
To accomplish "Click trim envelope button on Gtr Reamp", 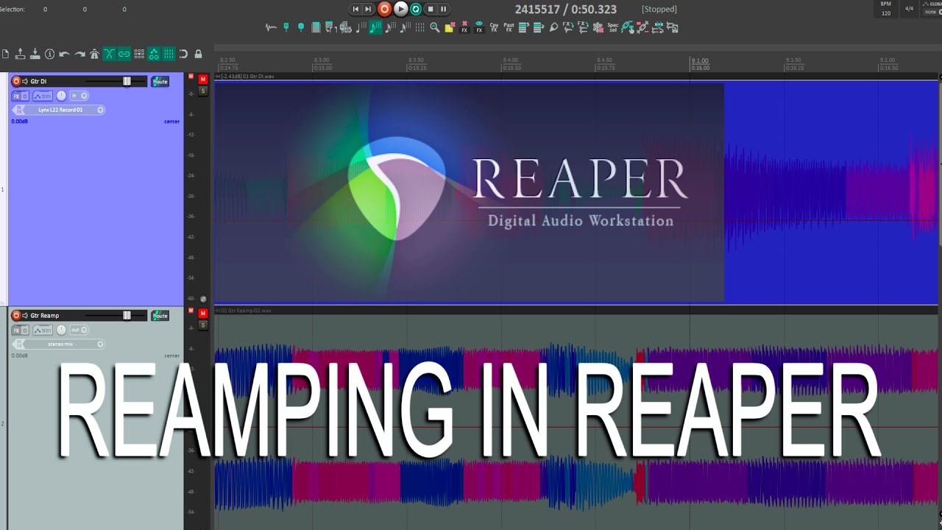I will coord(43,330).
